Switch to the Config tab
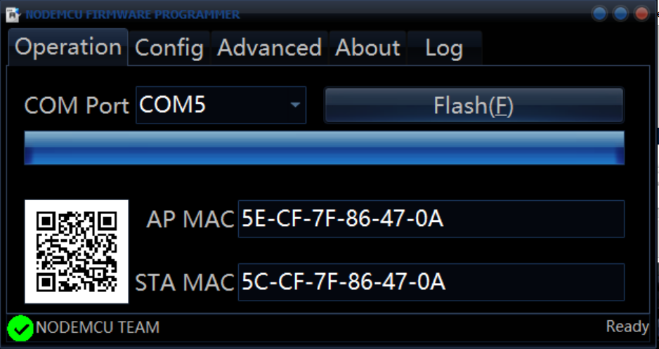This screenshot has width=659, height=349. click(169, 48)
